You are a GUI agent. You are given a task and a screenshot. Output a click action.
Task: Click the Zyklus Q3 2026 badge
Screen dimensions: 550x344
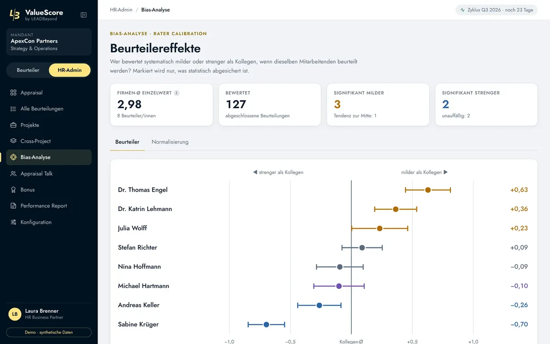pyautogui.click(x=496, y=10)
